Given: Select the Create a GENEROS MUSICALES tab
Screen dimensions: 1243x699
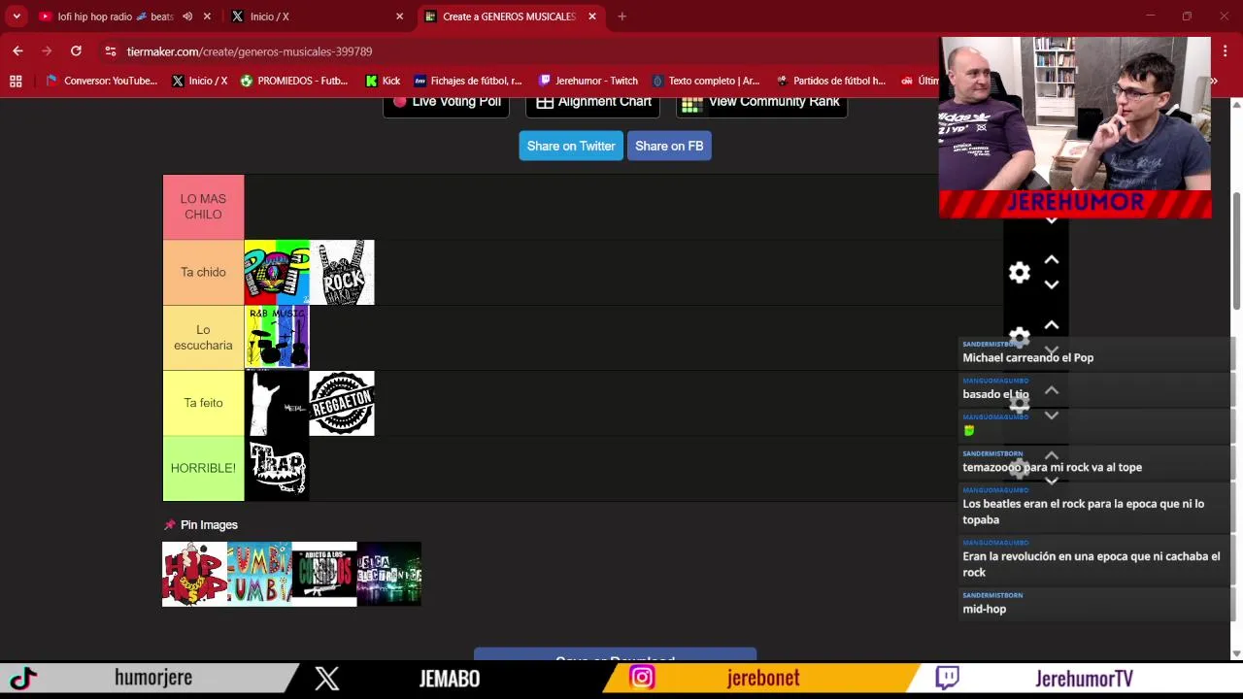Looking at the screenshot, I should pyautogui.click(x=509, y=17).
